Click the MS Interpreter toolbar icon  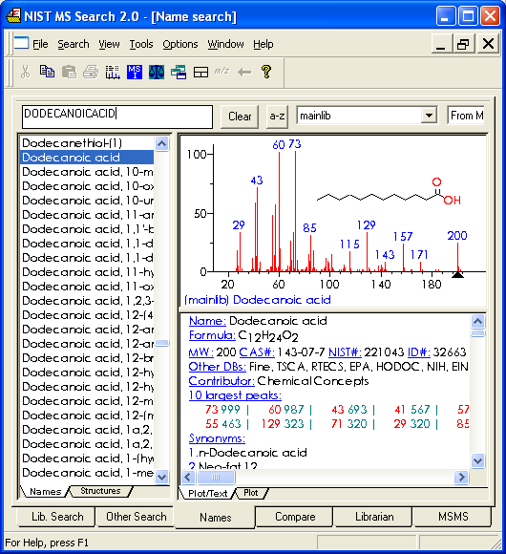(135, 72)
